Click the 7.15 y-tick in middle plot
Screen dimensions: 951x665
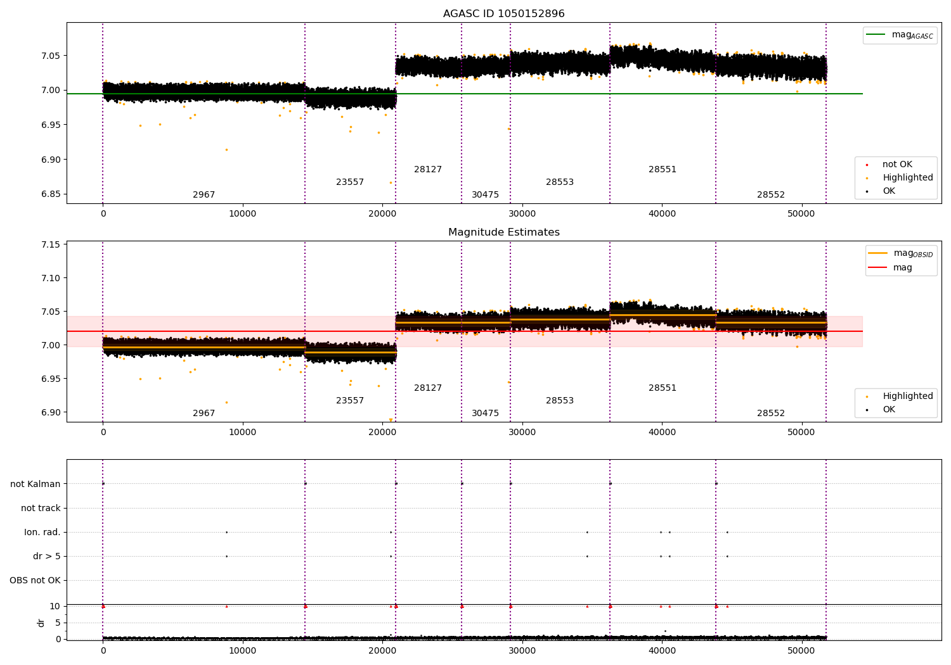[50, 245]
